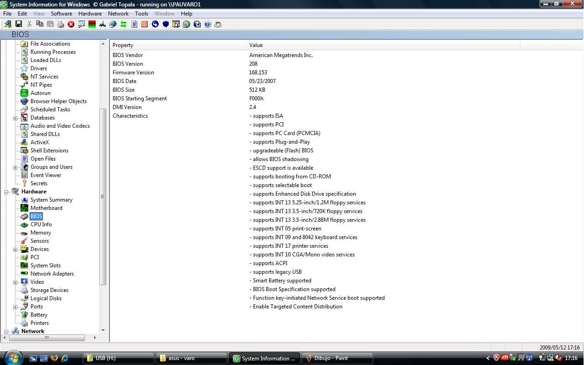Select Memory in the hardware tree
The width and height of the screenshot is (584, 365).
pos(41,233)
